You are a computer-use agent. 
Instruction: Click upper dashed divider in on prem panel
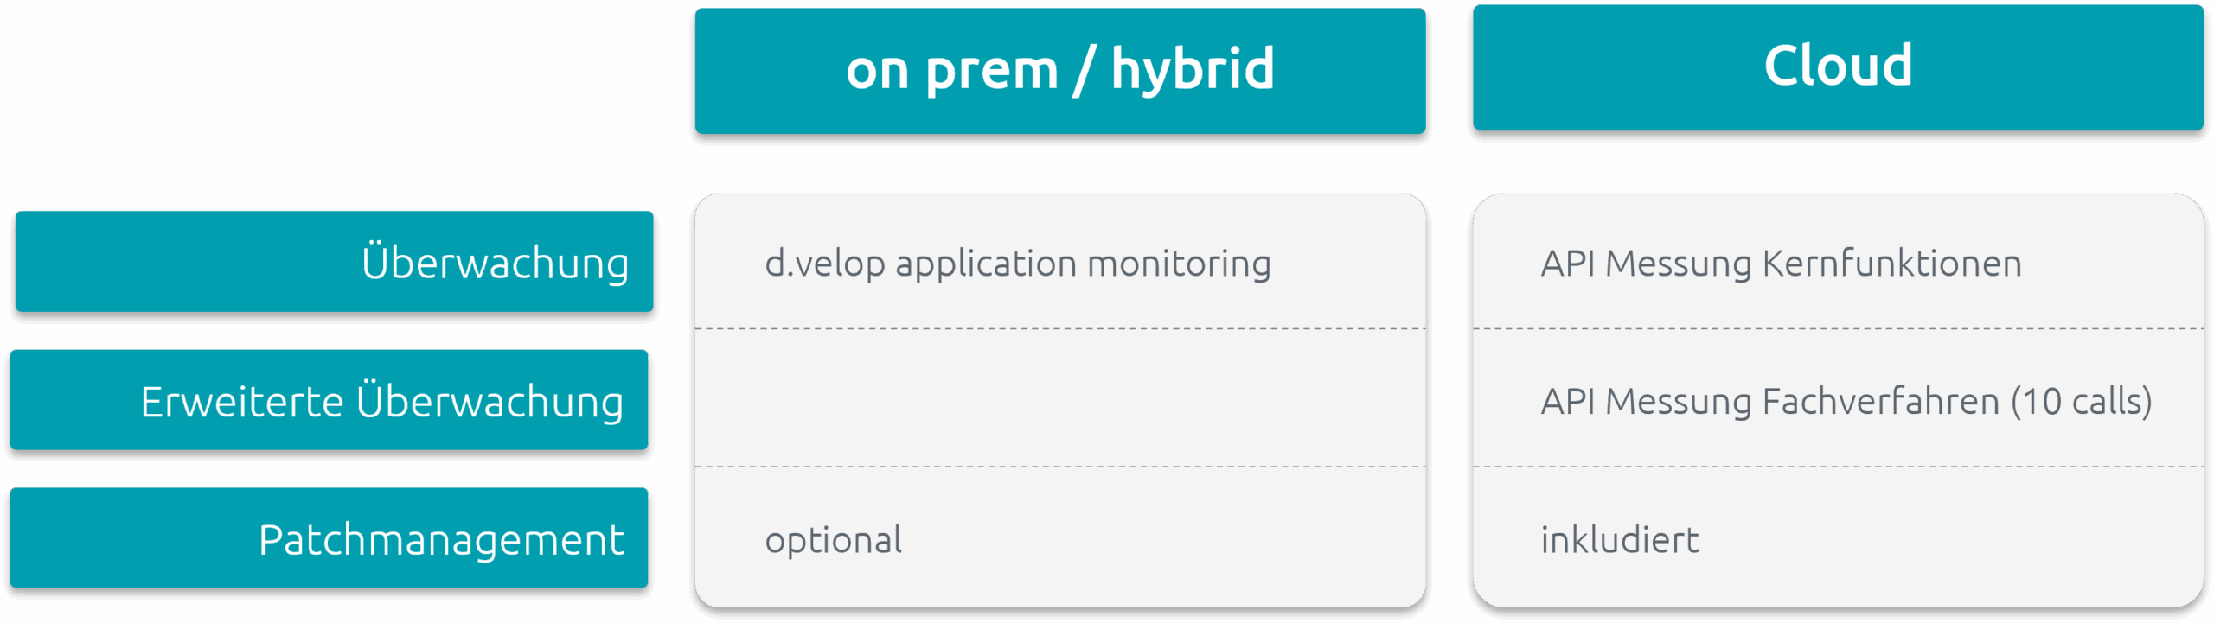(x=1059, y=329)
